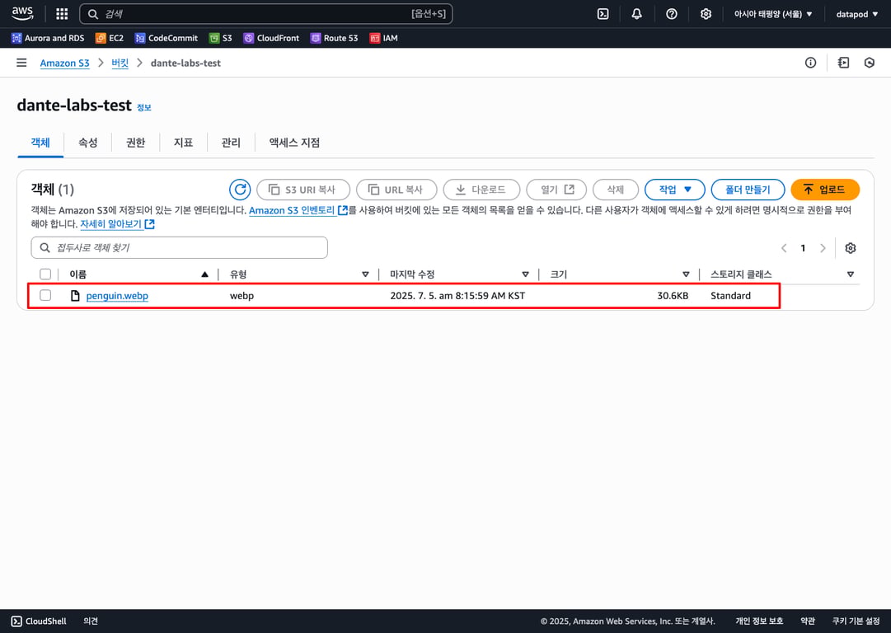Open 약관 footer link
Screen dimensions: 891x633
808,621
